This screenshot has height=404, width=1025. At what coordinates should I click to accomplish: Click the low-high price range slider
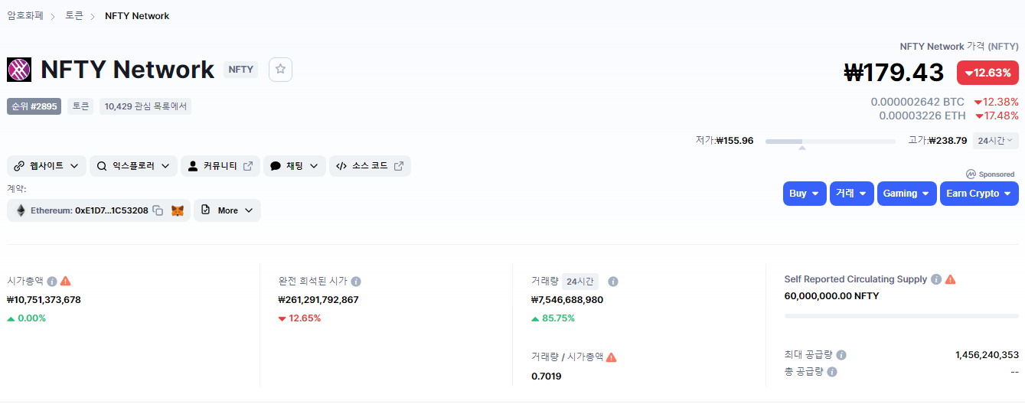click(x=830, y=141)
